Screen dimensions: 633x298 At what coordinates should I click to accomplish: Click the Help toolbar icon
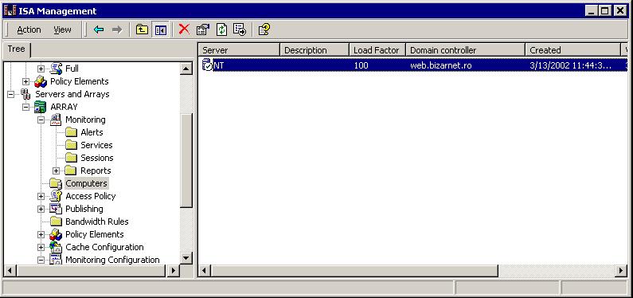264,29
